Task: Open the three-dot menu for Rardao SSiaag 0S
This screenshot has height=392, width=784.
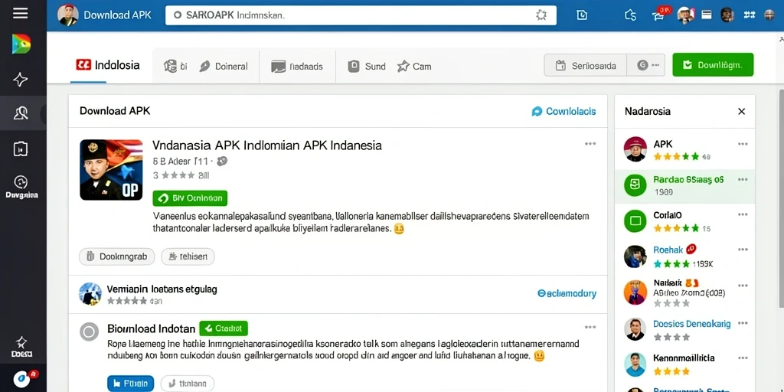Action: [743, 179]
